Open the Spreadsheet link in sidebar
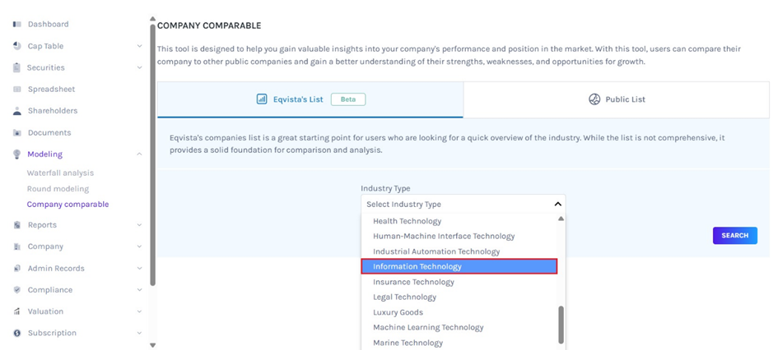 [x=51, y=89]
